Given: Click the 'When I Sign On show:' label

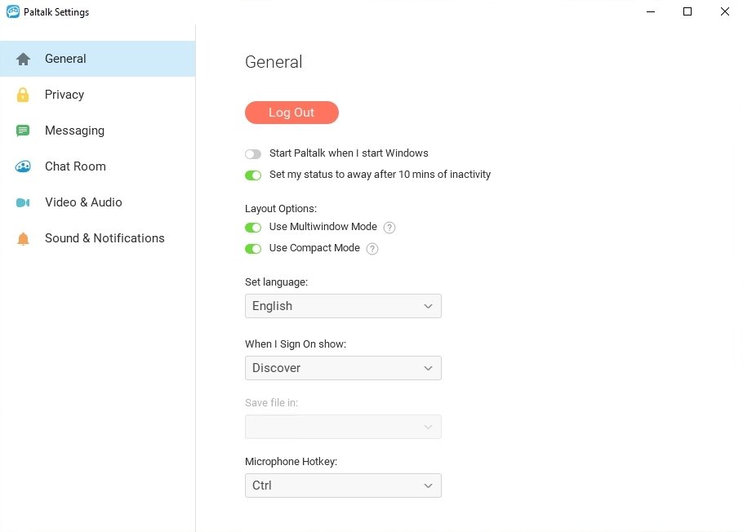Looking at the screenshot, I should [x=296, y=344].
